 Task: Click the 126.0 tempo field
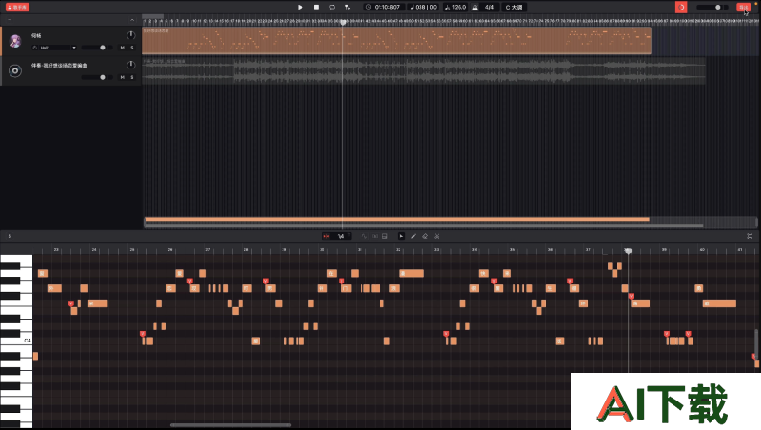click(456, 8)
